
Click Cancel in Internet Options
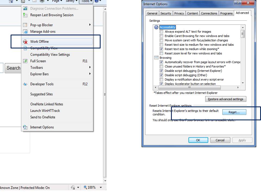coord(220,140)
